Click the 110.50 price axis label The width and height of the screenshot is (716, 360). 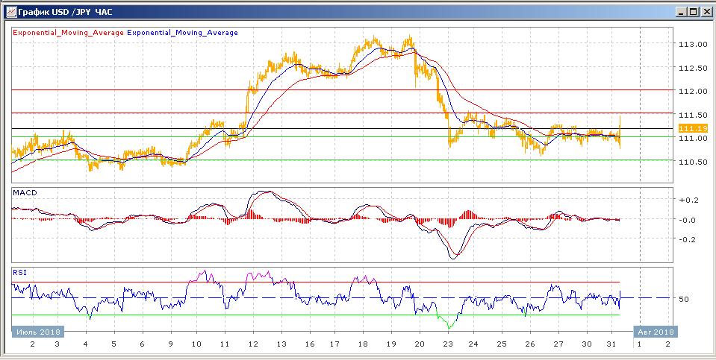pos(693,162)
